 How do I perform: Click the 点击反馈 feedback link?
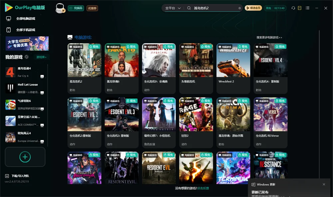pos(203,188)
